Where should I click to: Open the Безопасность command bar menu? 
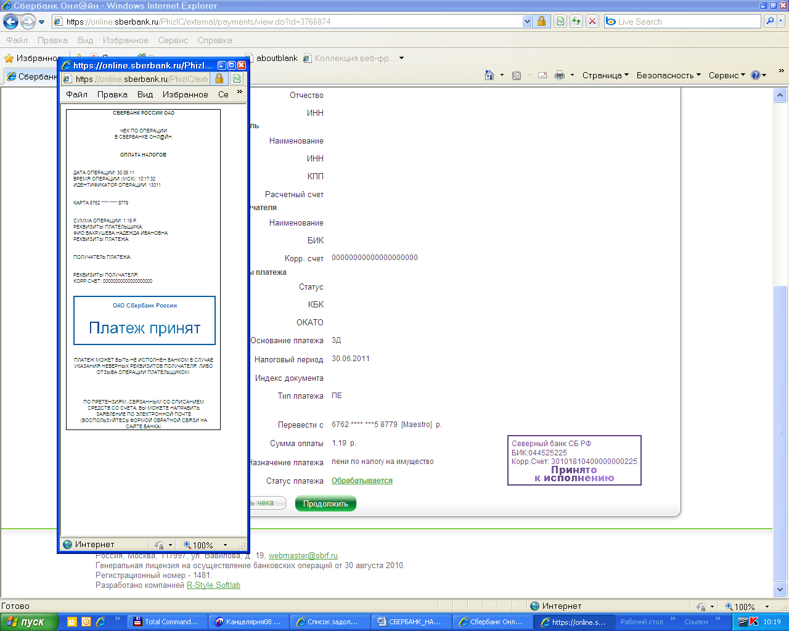tap(669, 75)
